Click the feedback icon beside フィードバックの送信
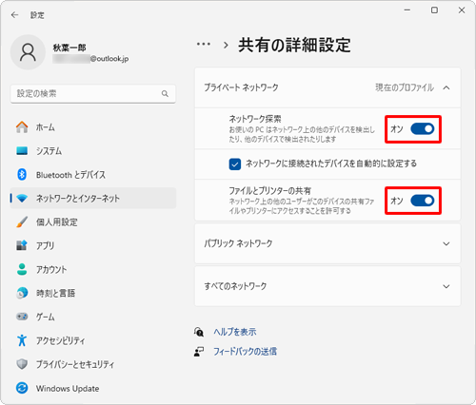This screenshot has width=476, height=405. (x=199, y=352)
